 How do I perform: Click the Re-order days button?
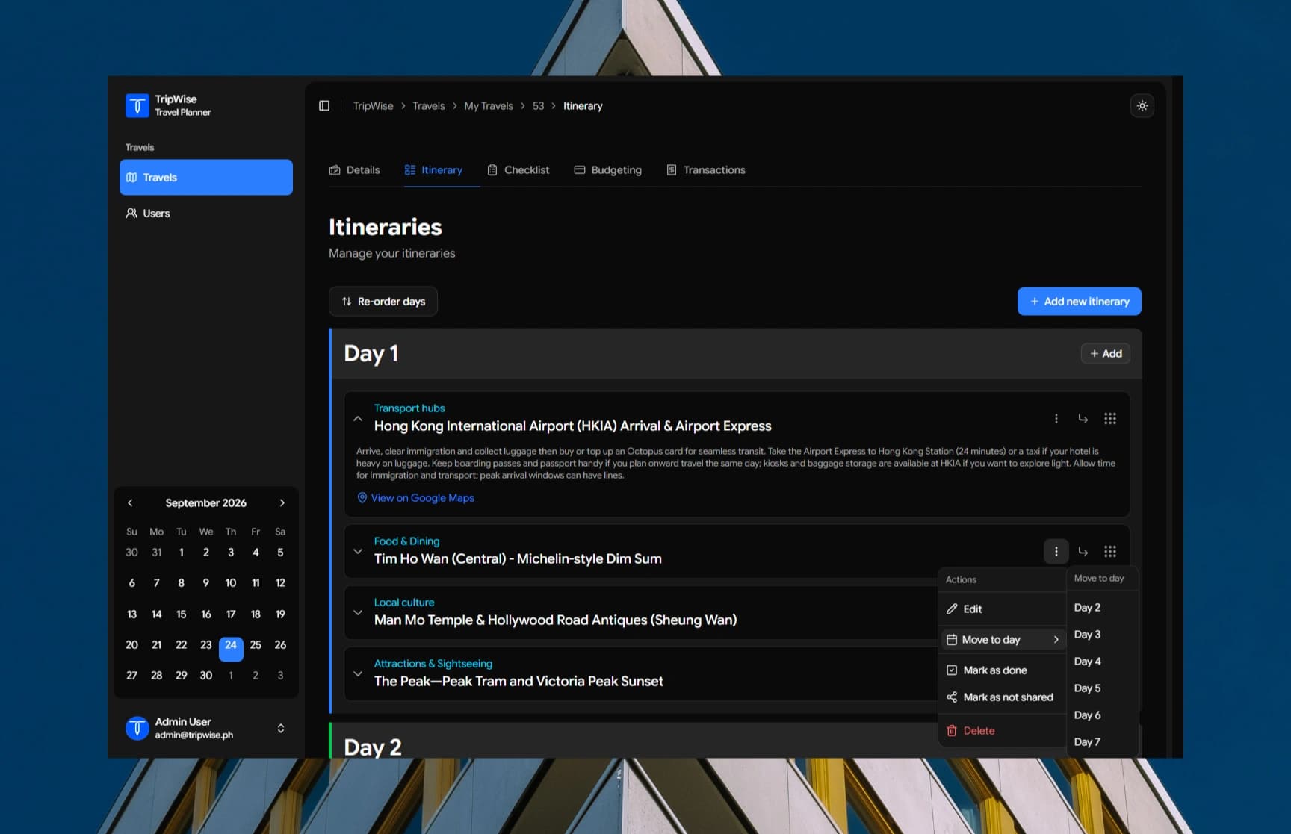coord(383,302)
